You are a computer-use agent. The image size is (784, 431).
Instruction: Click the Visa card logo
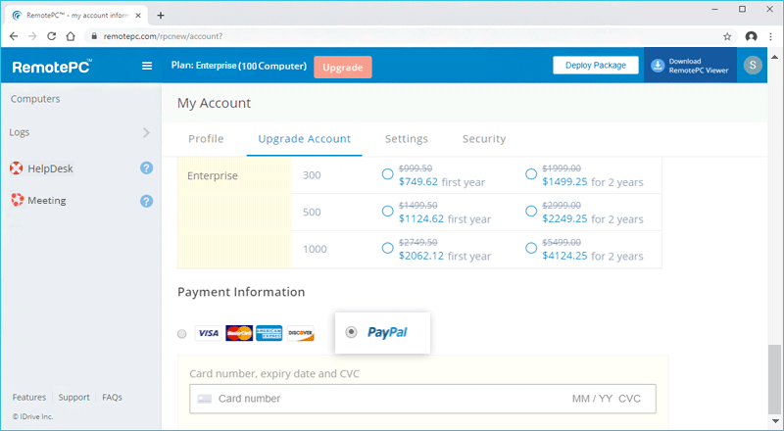[208, 333]
